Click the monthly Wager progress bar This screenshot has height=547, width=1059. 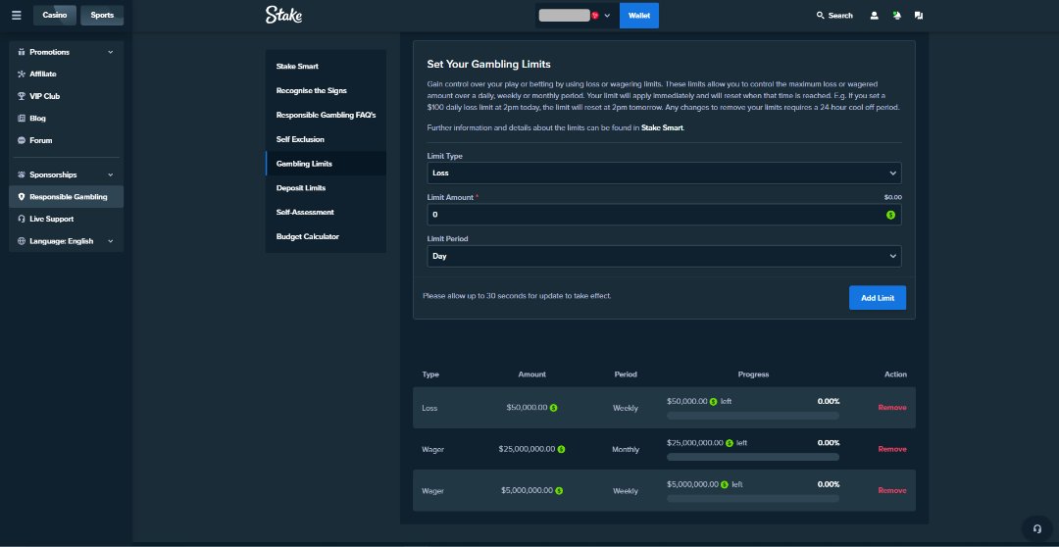tap(753, 457)
